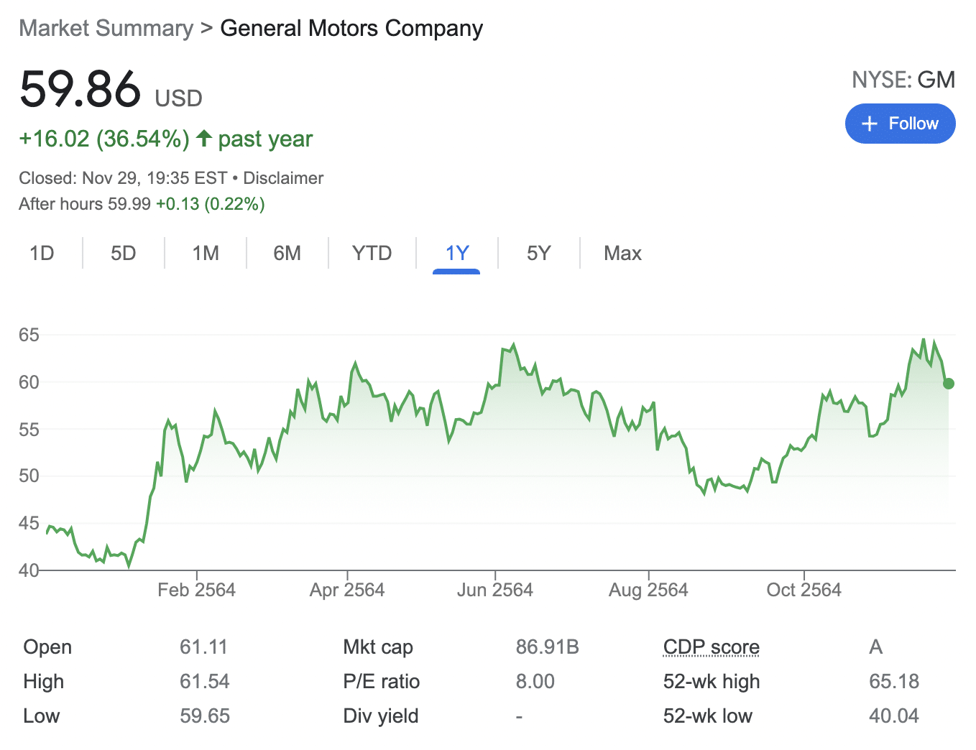Select the 6M time range
The width and height of the screenshot is (976, 750).
287,253
